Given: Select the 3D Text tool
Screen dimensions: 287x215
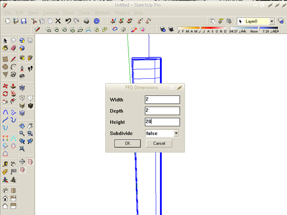Looking at the screenshot, I should tap(13, 180).
